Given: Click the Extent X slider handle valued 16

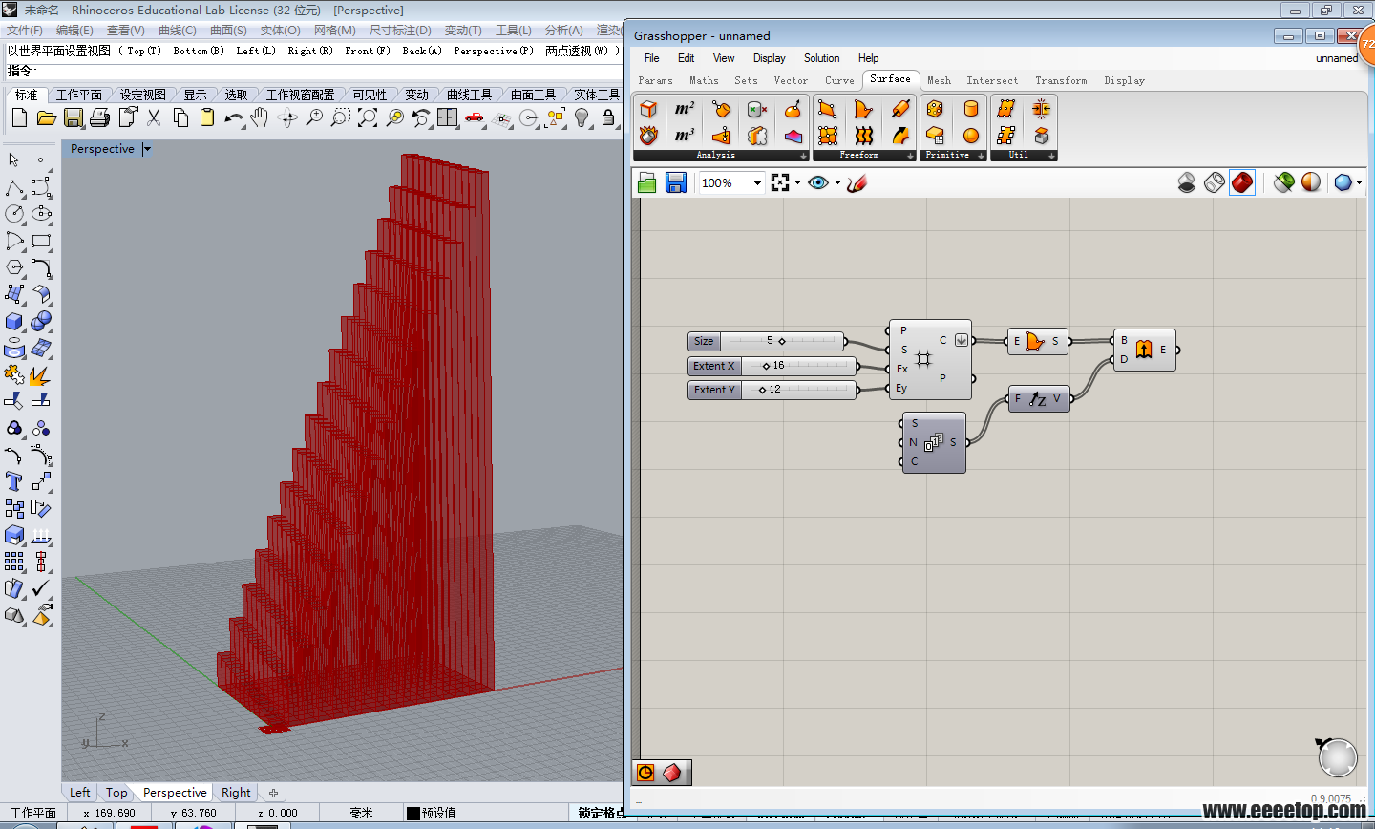Looking at the screenshot, I should pos(766,366).
